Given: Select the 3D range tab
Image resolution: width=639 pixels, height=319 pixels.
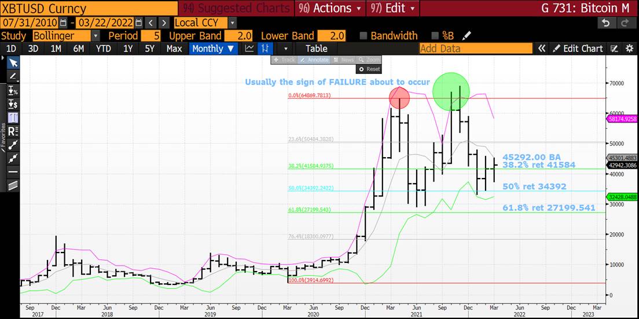Looking at the screenshot, I should [33, 49].
